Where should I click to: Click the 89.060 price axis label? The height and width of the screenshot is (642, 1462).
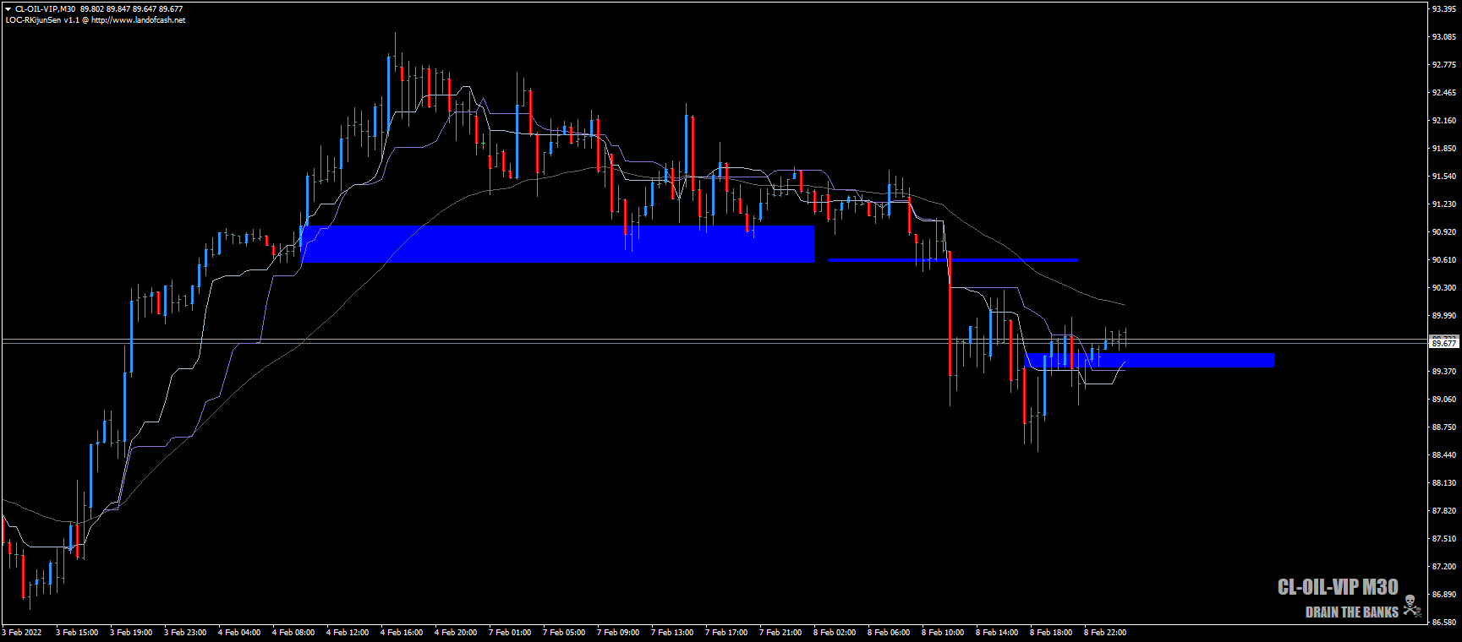[x=1443, y=400]
